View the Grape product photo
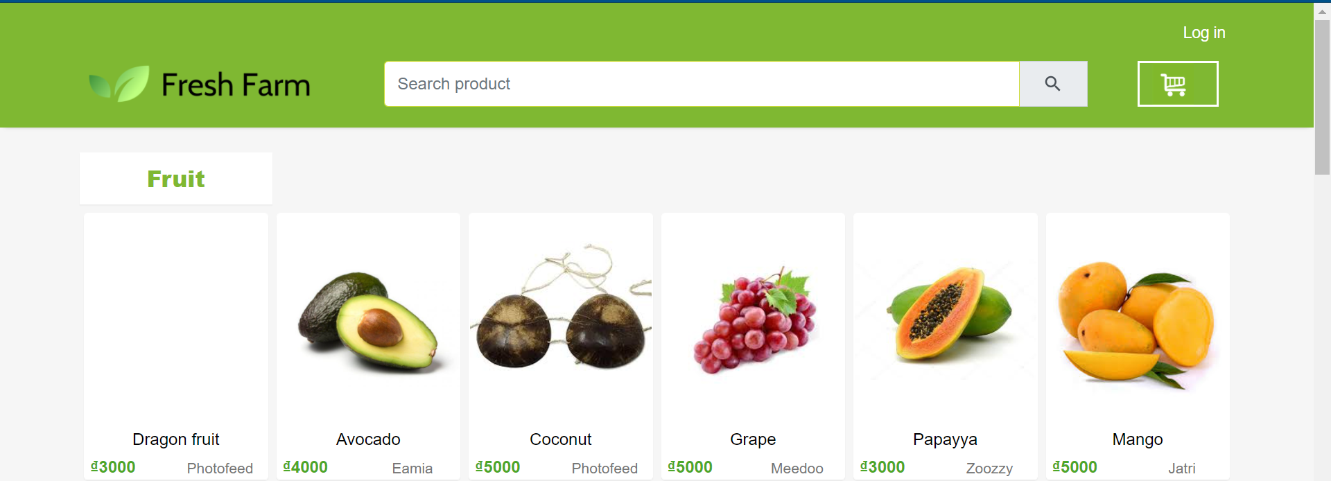The image size is (1331, 481). click(x=753, y=322)
